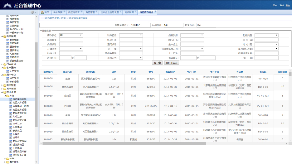Click the 搜索 button
The height and width of the screenshot is (164, 292).
point(157,63)
